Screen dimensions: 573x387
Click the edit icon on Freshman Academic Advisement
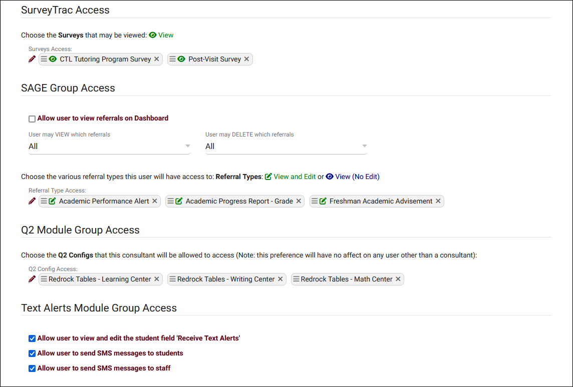[x=323, y=201]
